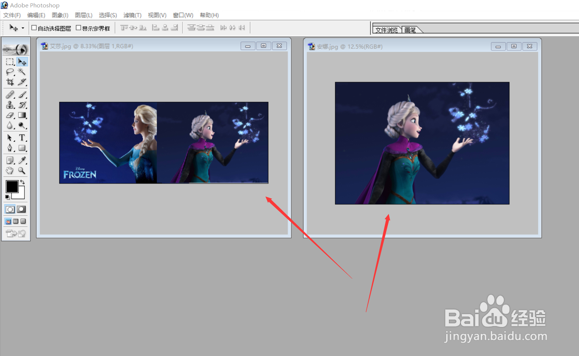
Task: Select the Eyedropper tool
Action: [22, 160]
